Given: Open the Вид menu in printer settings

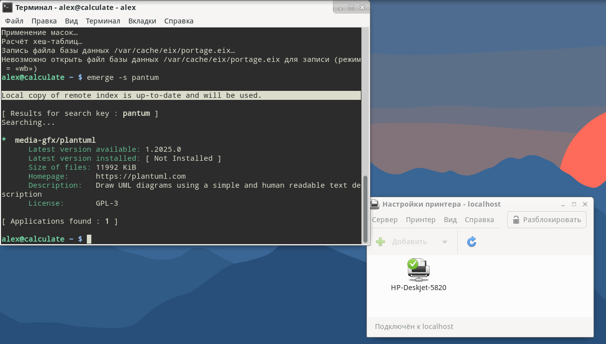Looking at the screenshot, I should (450, 220).
